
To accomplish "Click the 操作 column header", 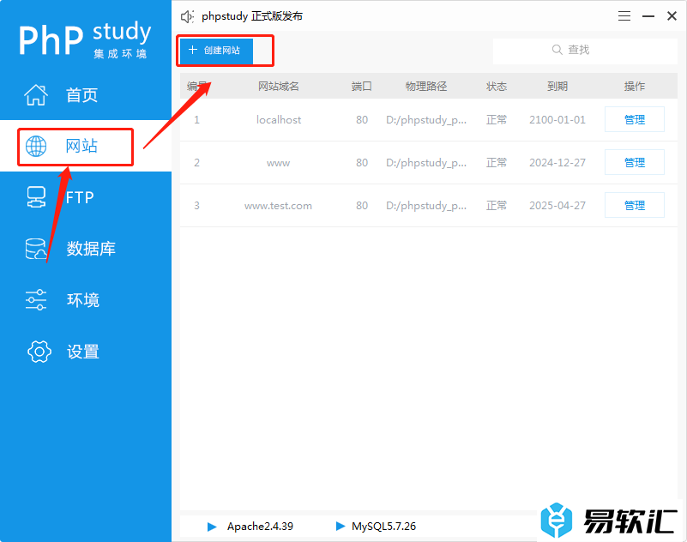I will coord(635,87).
